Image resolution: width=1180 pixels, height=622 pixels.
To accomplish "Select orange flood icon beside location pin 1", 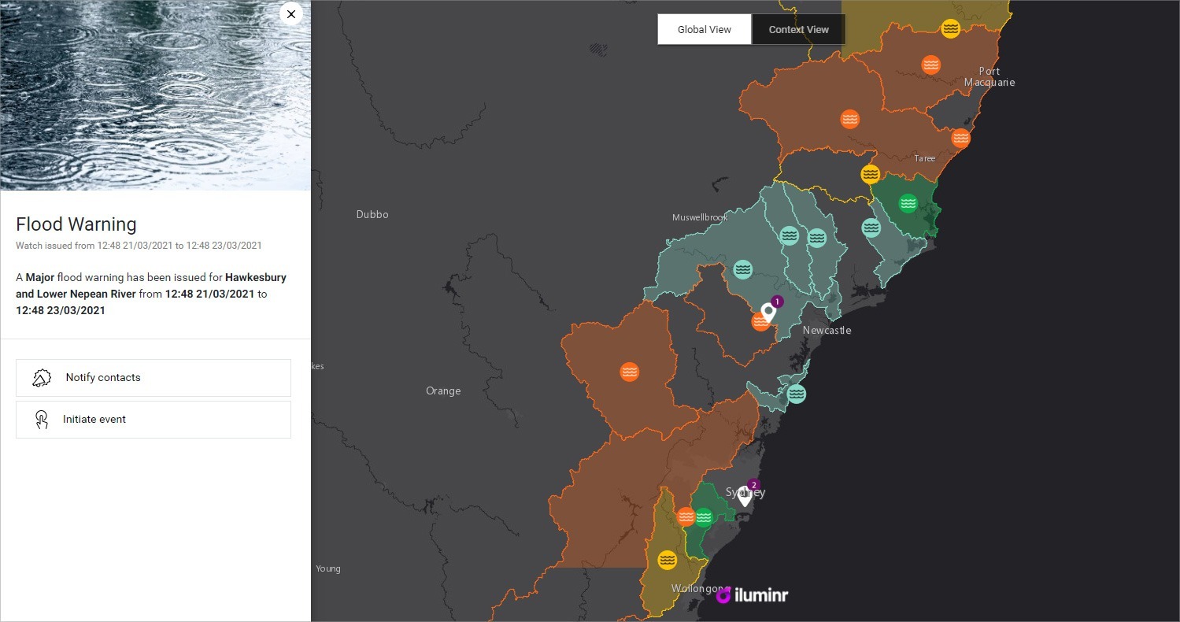I will (x=760, y=322).
